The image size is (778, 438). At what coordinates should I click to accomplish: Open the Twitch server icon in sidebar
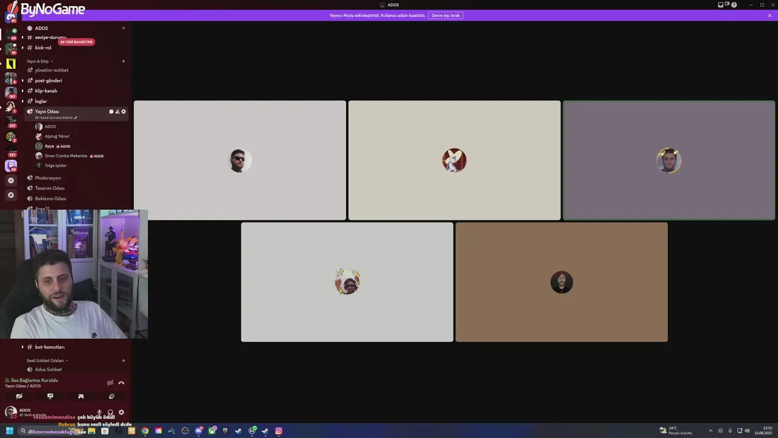point(11,165)
